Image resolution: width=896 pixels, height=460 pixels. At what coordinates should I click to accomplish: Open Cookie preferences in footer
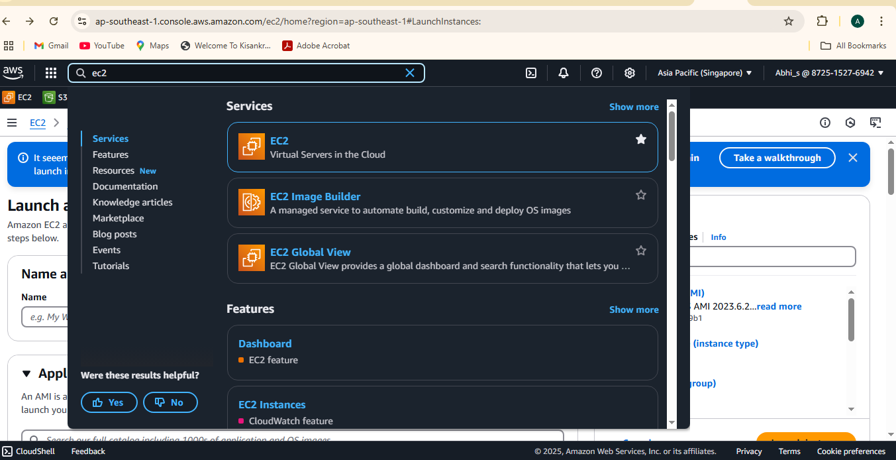pyautogui.click(x=851, y=451)
